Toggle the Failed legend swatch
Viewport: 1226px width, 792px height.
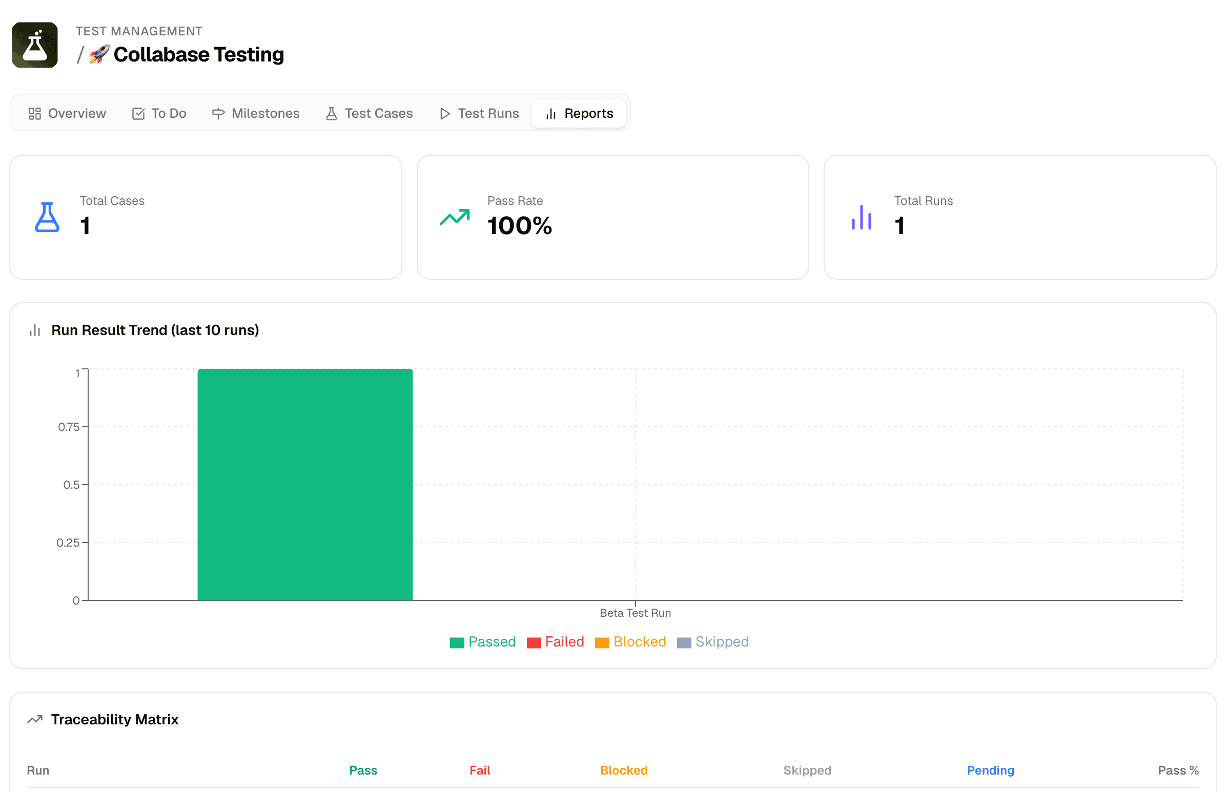click(534, 643)
